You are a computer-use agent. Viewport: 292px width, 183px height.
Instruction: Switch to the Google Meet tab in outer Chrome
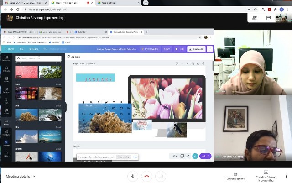[x=119, y=3]
